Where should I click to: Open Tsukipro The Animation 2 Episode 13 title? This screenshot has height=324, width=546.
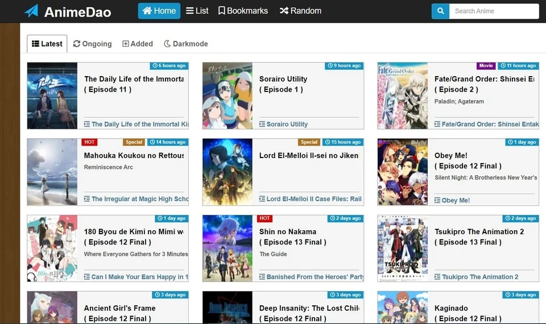point(479,236)
